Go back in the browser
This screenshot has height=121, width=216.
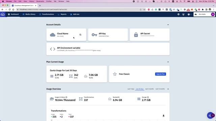(x=2, y=10)
